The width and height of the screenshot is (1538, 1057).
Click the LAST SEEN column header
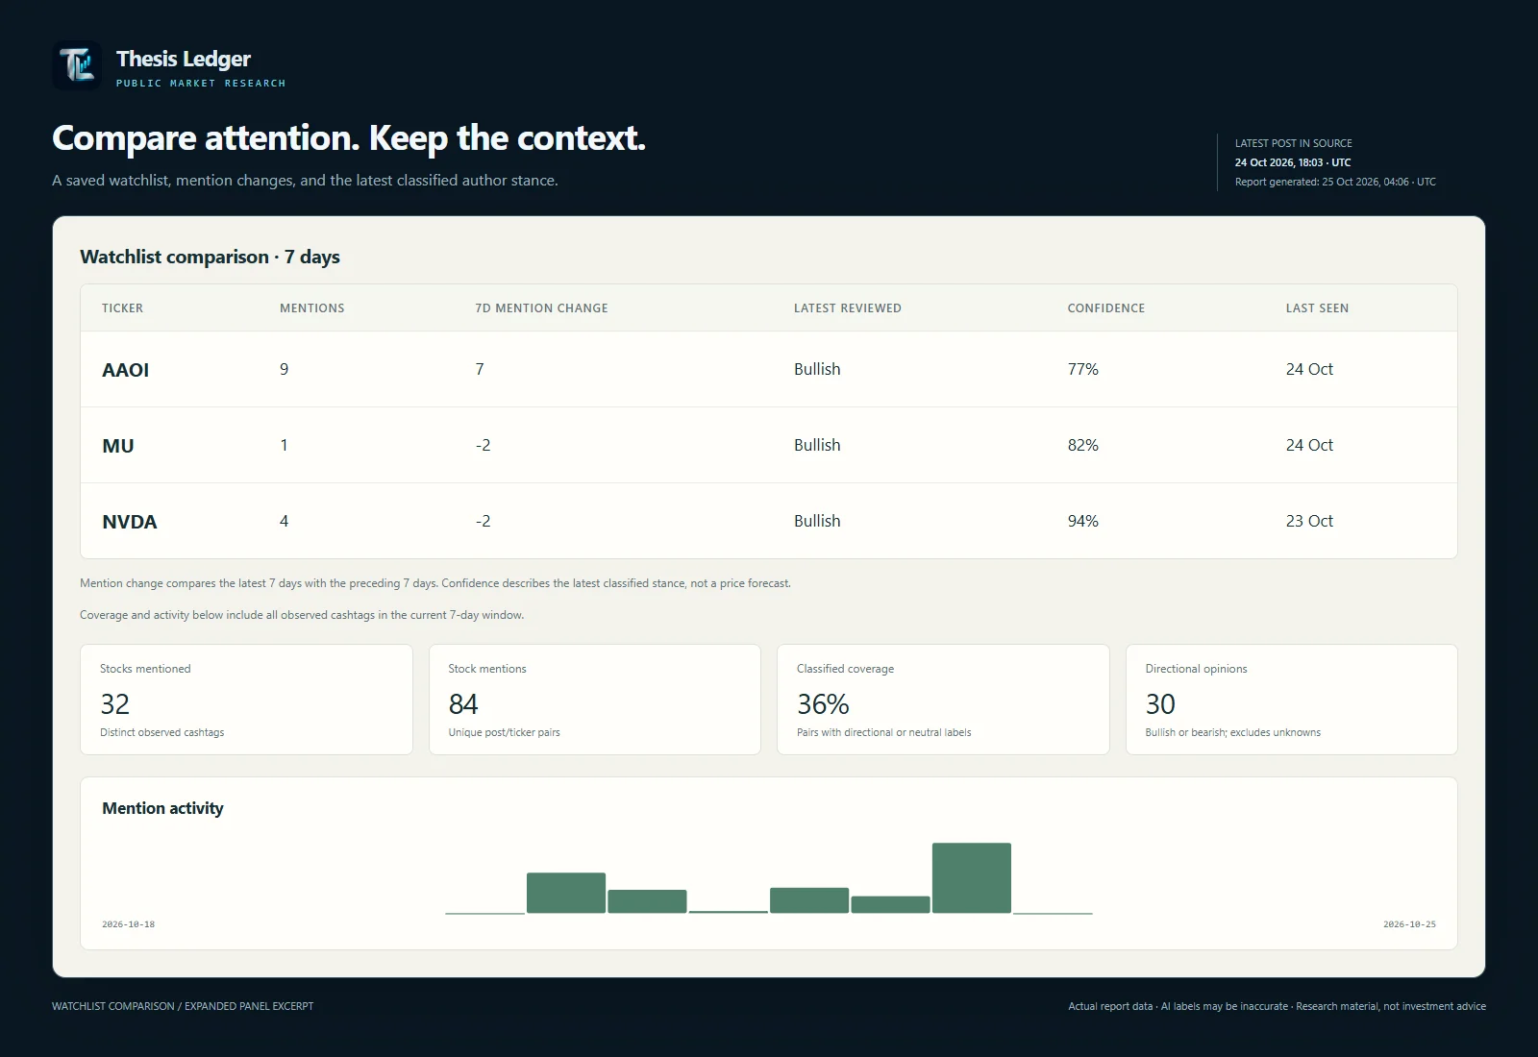[x=1317, y=308]
